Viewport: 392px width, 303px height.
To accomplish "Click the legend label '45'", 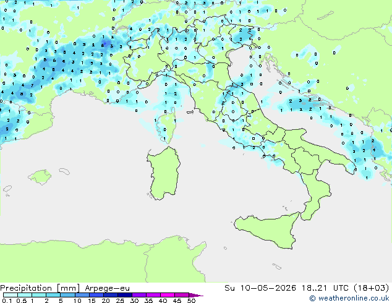I will pos(177,301).
